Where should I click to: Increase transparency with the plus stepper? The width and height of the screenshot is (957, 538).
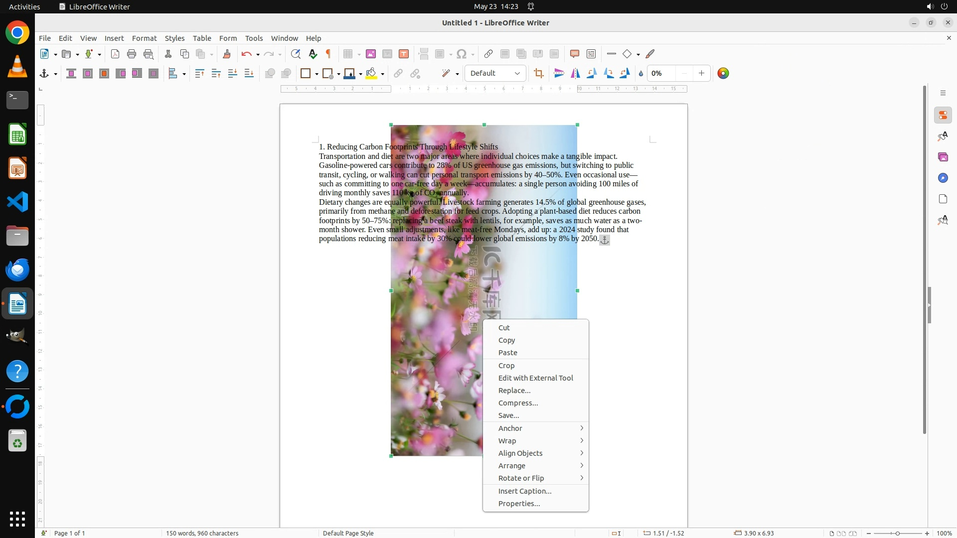pos(701,74)
